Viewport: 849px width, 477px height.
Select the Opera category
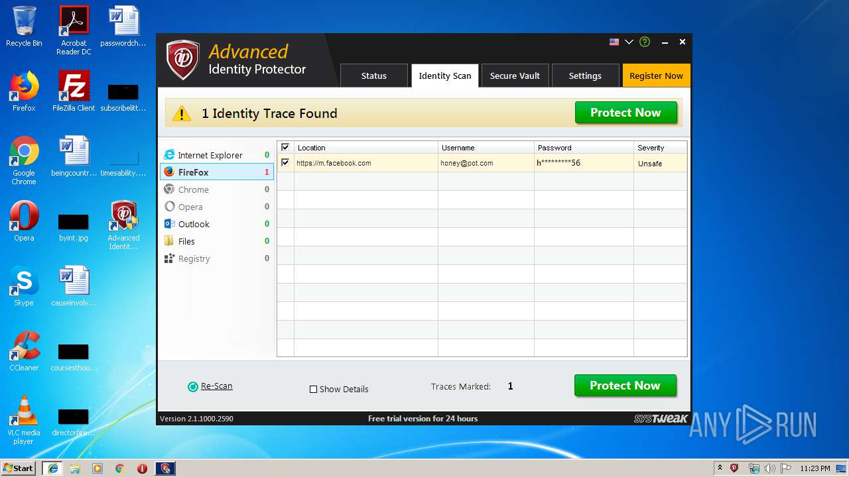click(x=216, y=207)
